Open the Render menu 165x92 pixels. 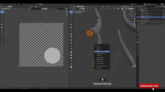pos(10,4)
